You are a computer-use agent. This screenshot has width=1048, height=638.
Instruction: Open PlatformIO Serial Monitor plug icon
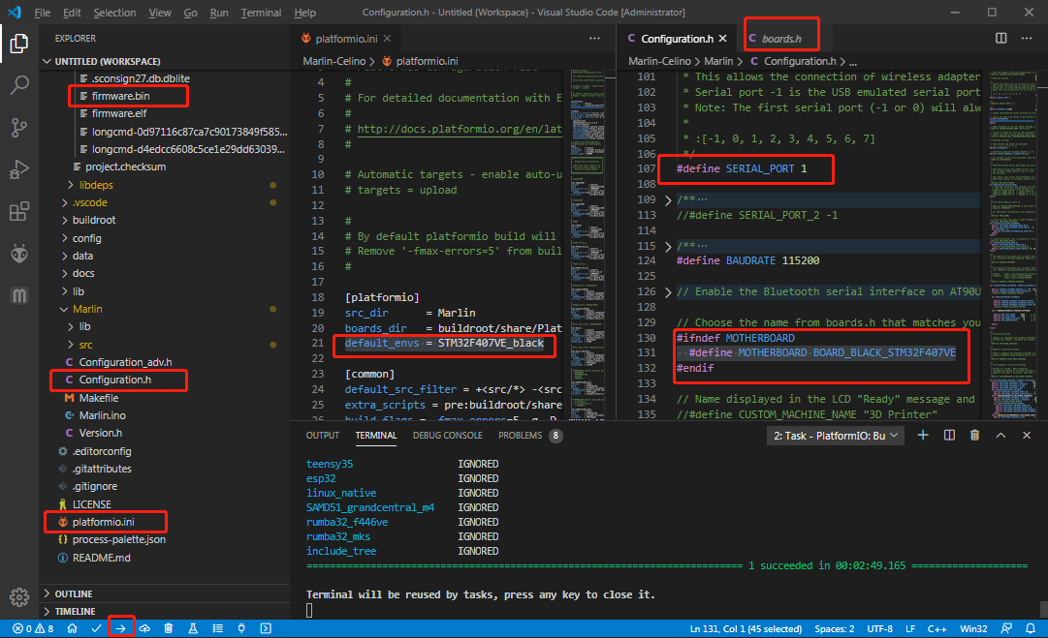pos(241,628)
